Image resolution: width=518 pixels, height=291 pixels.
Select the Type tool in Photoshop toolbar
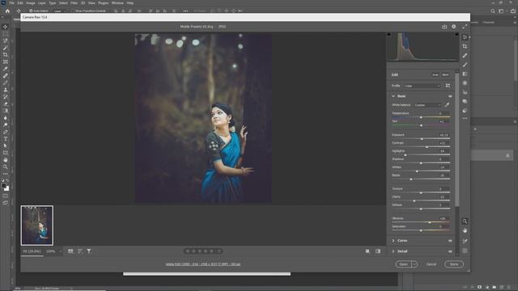[6, 139]
